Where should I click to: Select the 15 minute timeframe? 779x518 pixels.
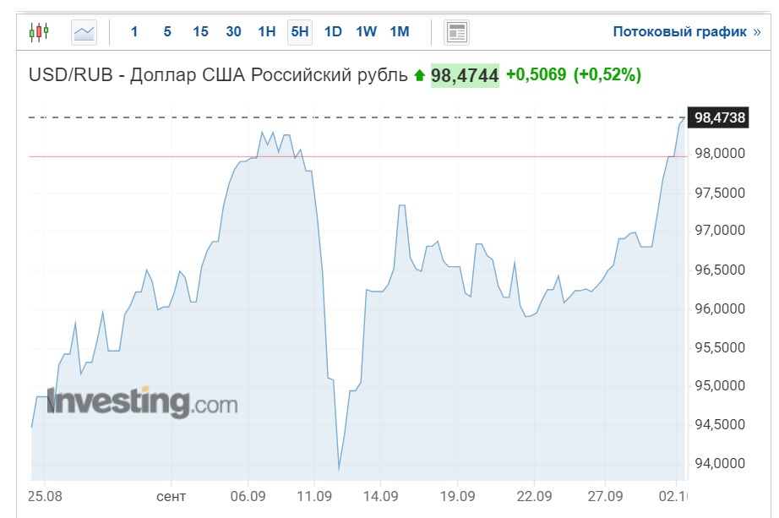point(200,32)
